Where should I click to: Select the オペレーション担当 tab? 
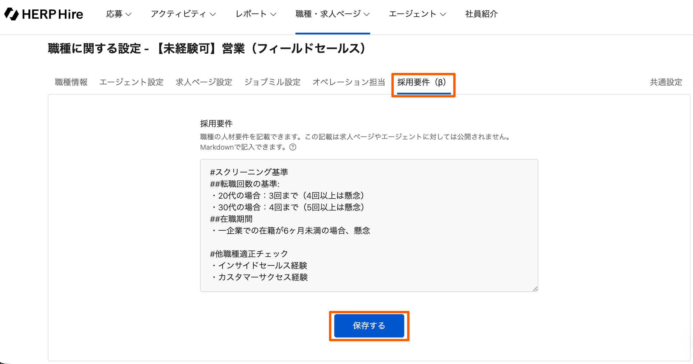click(x=349, y=82)
